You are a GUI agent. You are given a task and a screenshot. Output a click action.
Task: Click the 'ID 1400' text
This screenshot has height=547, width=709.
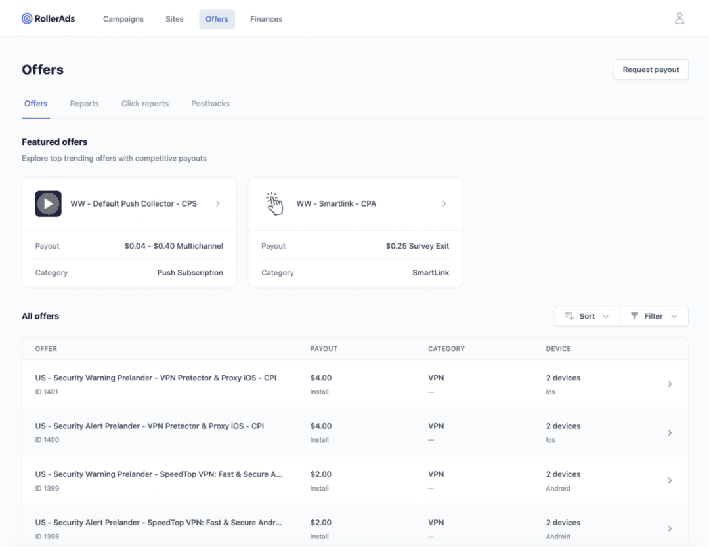click(47, 440)
